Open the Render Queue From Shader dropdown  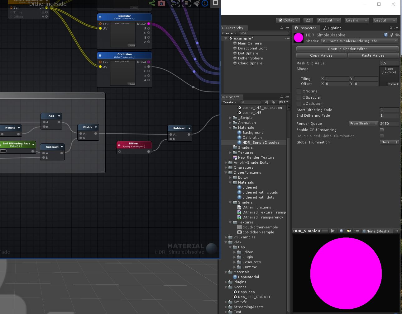[x=363, y=124]
